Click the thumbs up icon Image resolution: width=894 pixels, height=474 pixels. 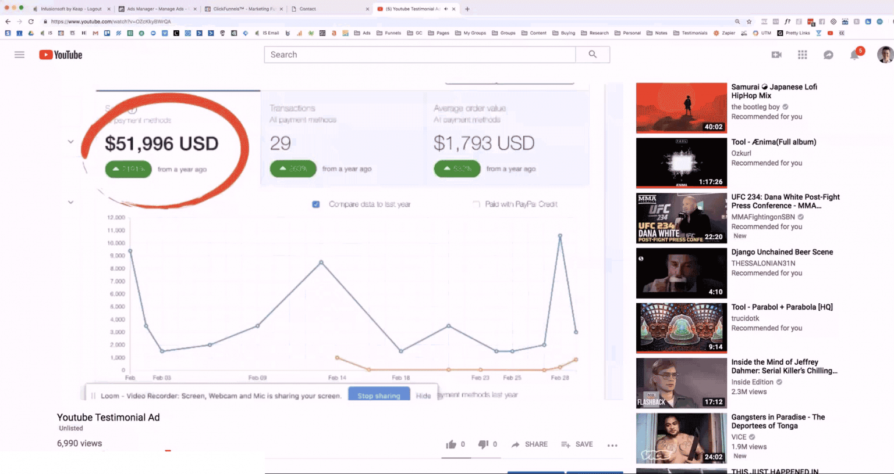click(451, 444)
